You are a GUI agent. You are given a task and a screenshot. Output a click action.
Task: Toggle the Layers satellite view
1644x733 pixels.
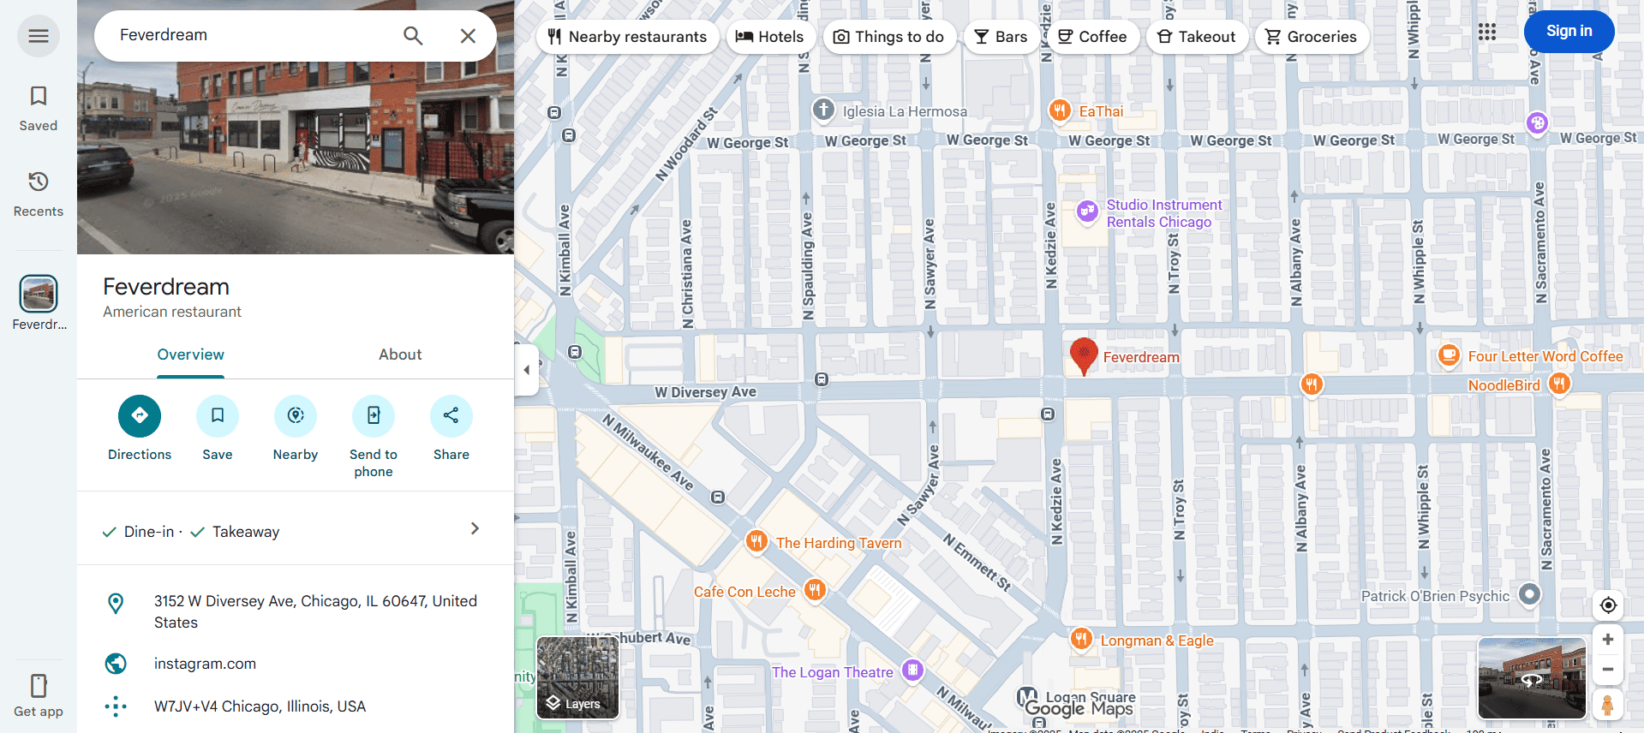click(x=577, y=677)
